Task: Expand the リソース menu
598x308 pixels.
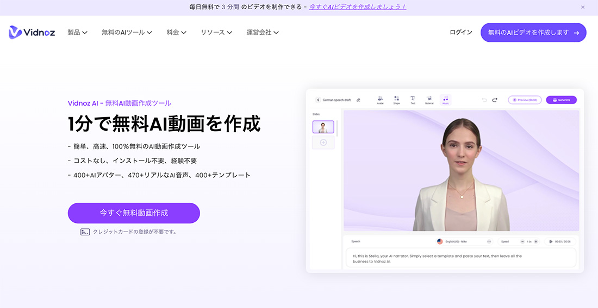Action: pyautogui.click(x=216, y=33)
